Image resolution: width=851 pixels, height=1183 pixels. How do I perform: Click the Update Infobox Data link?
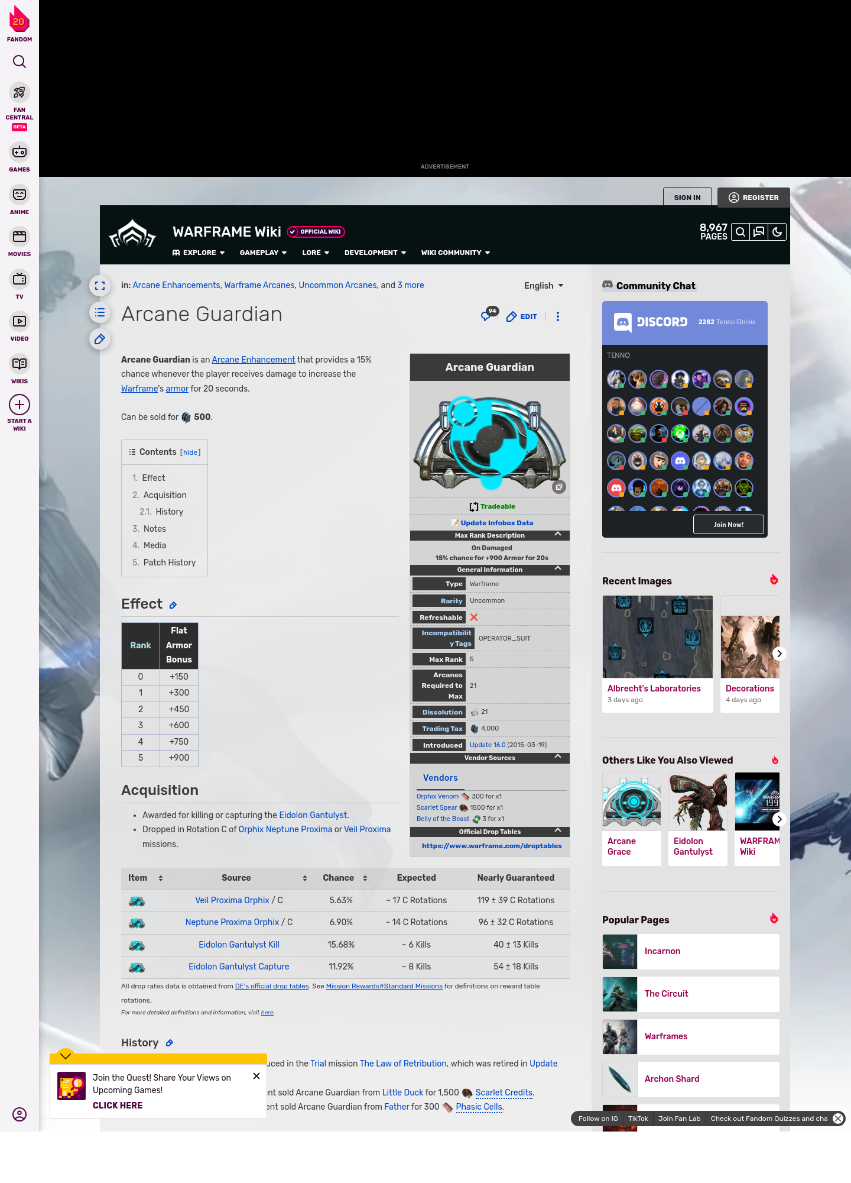[497, 523]
